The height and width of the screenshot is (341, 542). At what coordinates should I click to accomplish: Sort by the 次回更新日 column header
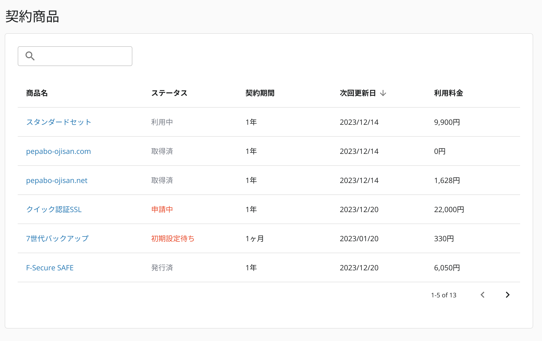358,93
